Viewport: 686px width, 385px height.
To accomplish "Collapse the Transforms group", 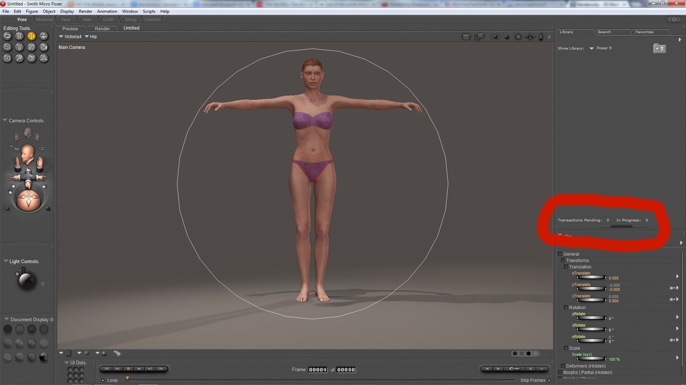I will click(563, 261).
